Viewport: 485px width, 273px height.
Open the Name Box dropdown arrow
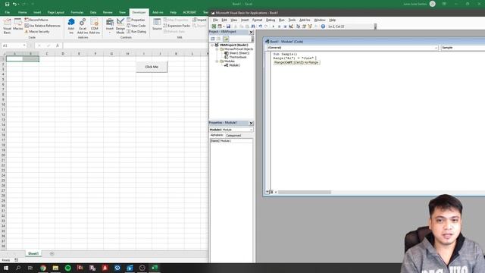(24, 45)
